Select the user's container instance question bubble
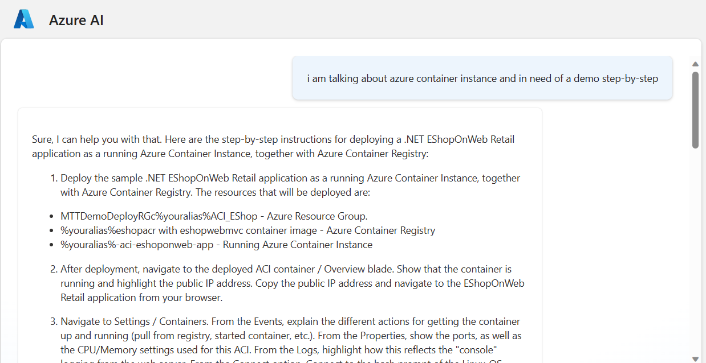706x363 pixels. [x=482, y=78]
